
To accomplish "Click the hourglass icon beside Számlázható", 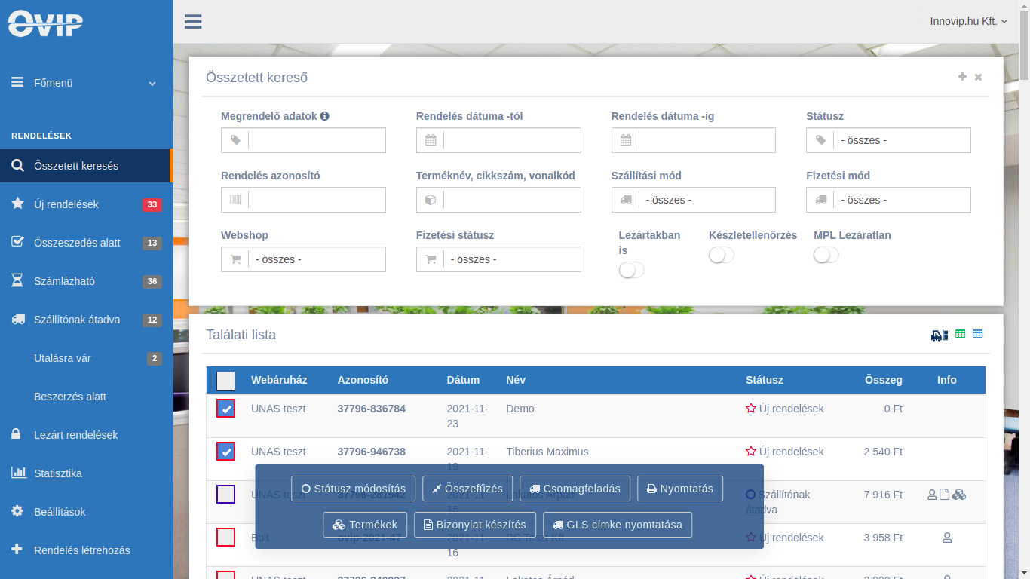I will click(x=17, y=280).
